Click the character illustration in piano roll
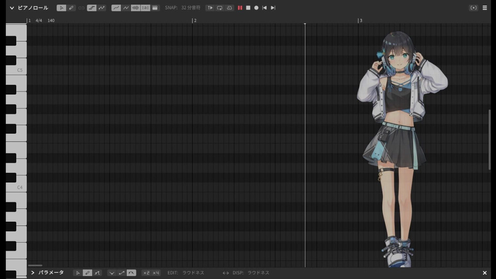The height and width of the screenshot is (279, 496). 402,149
